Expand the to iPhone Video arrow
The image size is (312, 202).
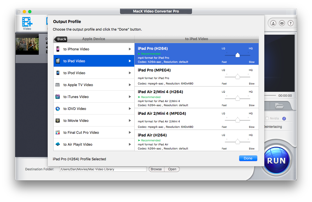(x=130, y=49)
